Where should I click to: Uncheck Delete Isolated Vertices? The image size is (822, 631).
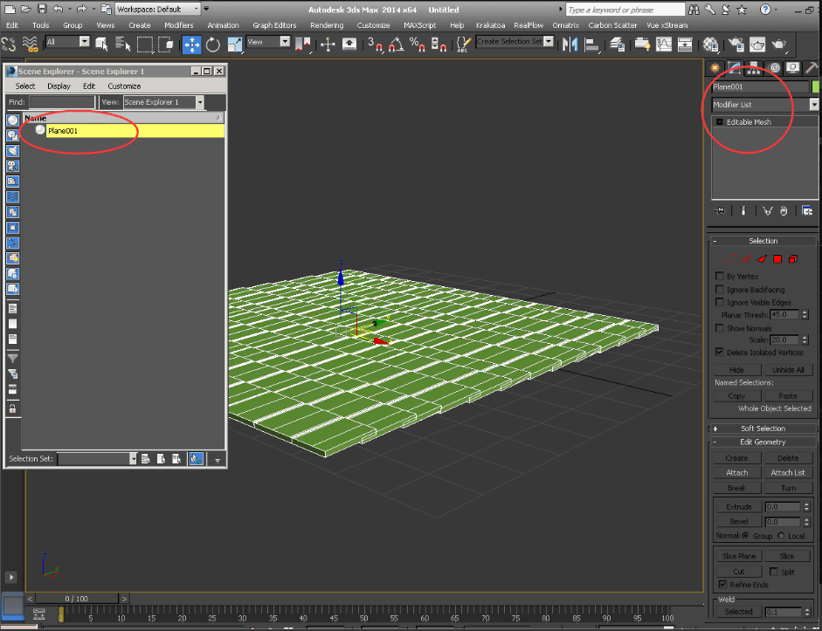[719, 352]
